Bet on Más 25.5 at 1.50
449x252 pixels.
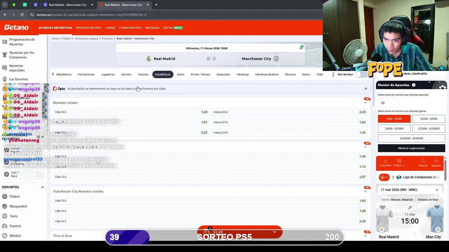click(131, 112)
